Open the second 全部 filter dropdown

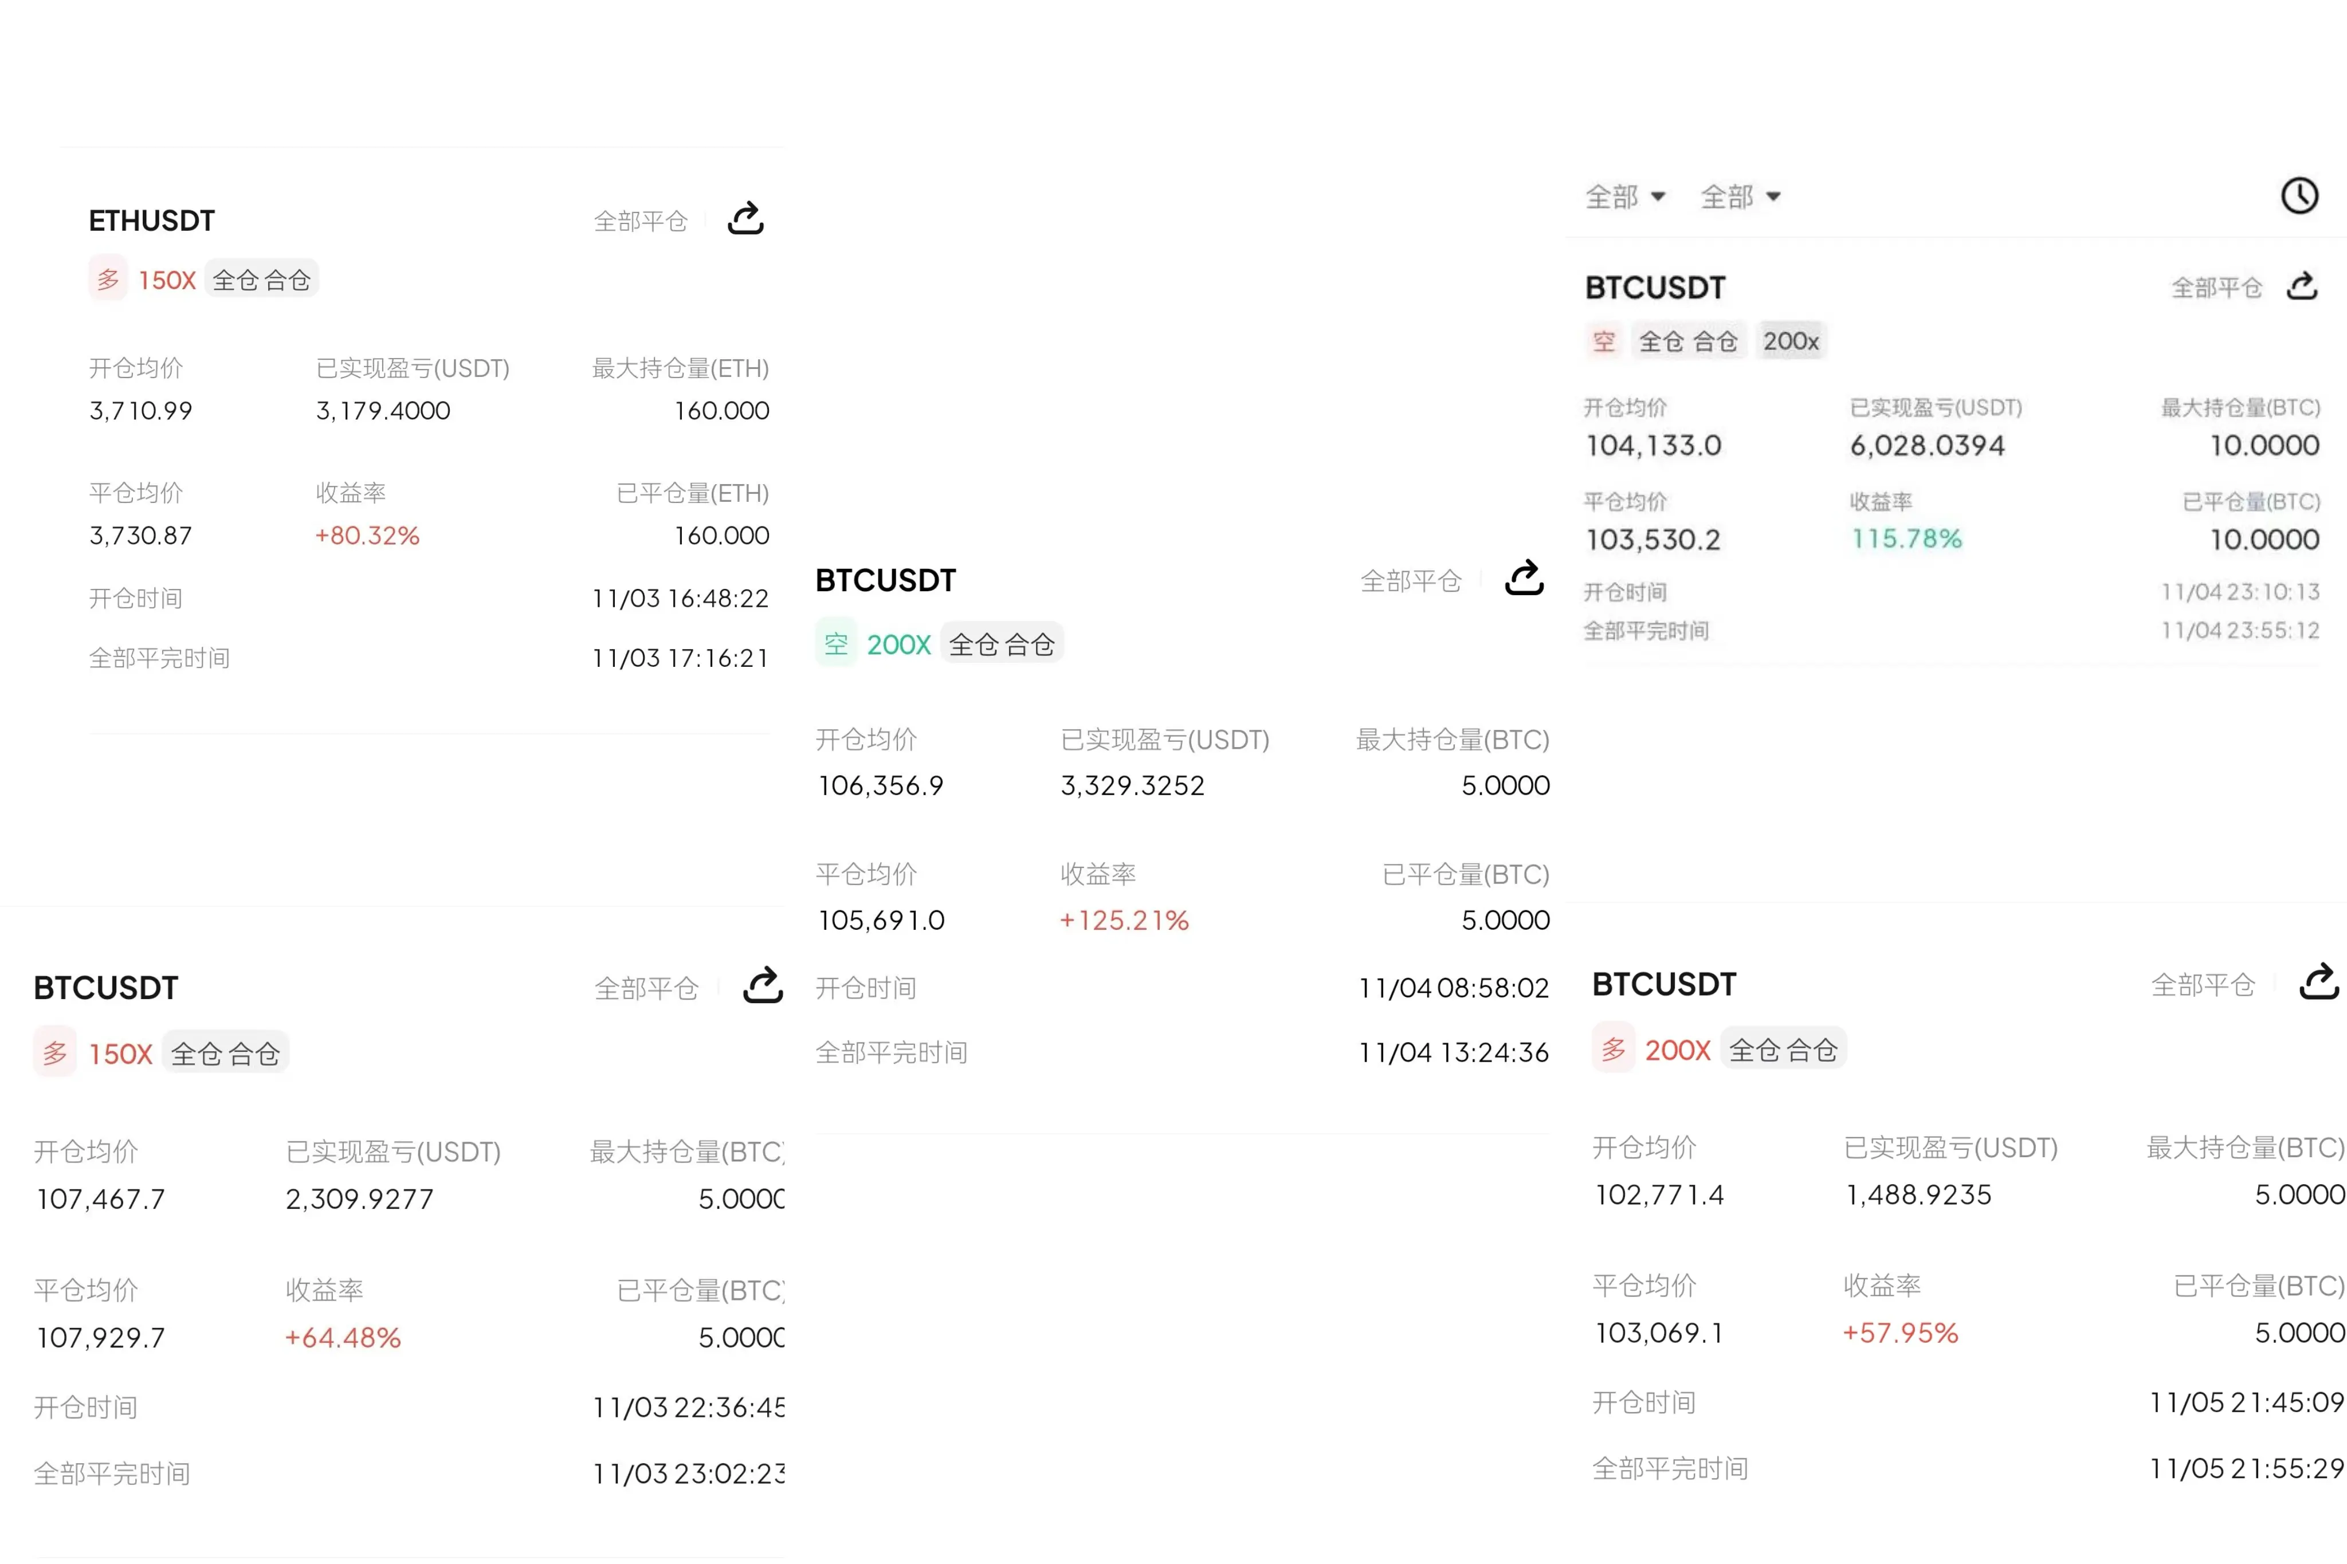(1740, 197)
